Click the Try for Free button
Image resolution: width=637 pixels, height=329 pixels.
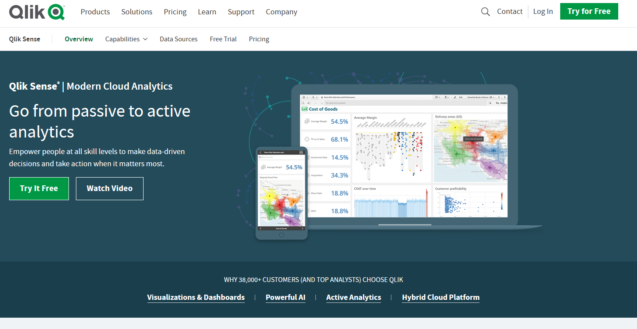coord(589,11)
